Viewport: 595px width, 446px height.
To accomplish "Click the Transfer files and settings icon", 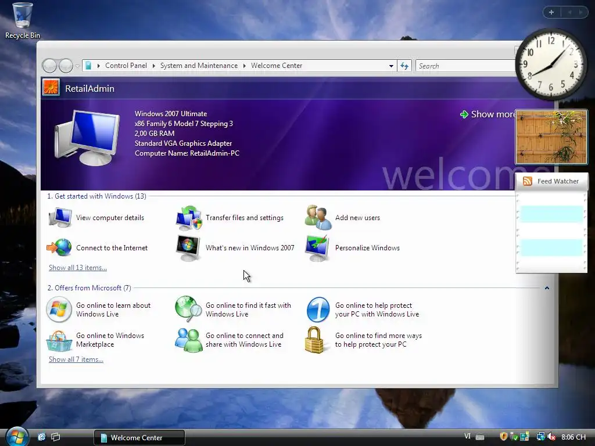I will point(189,218).
